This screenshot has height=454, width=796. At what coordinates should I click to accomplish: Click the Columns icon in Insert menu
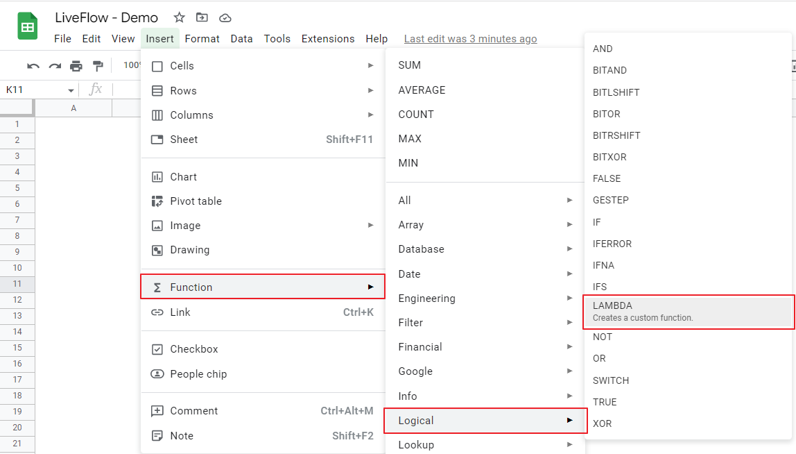(x=157, y=115)
